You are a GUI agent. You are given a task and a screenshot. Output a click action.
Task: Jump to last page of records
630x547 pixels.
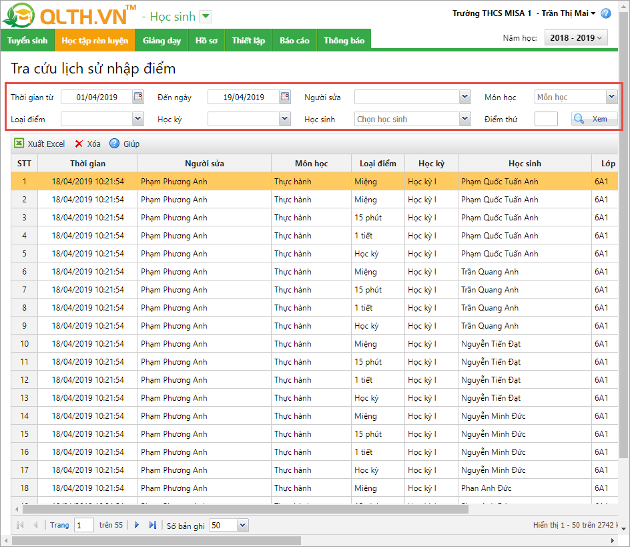(x=153, y=525)
